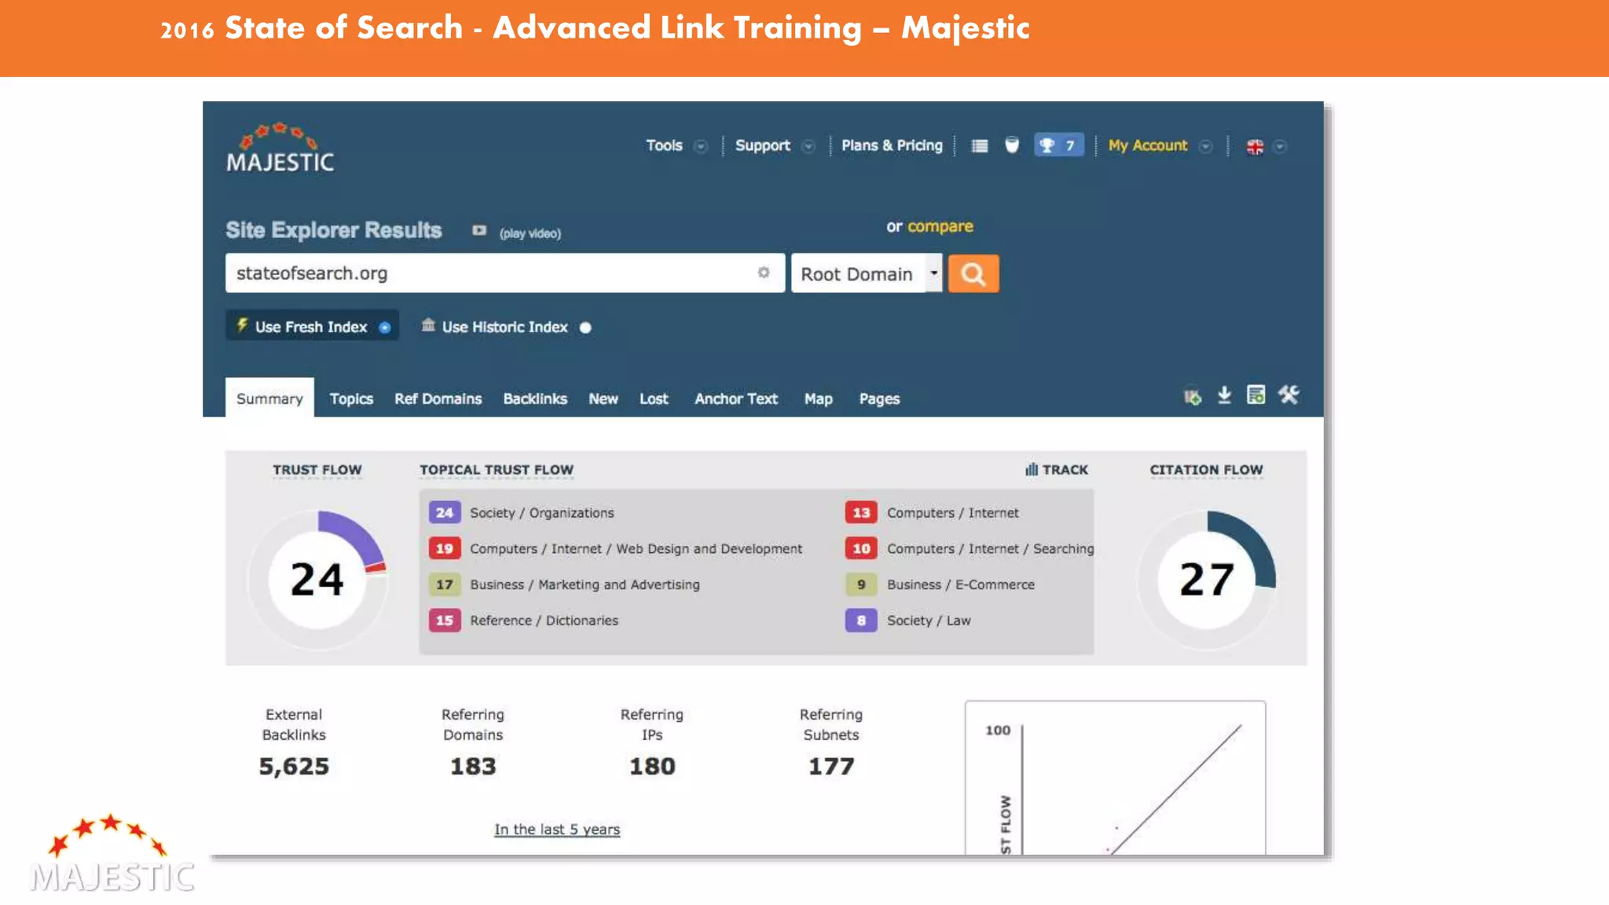Image resolution: width=1609 pixels, height=905 pixels.
Task: Click the red 10 Searching badge
Action: pos(861,548)
